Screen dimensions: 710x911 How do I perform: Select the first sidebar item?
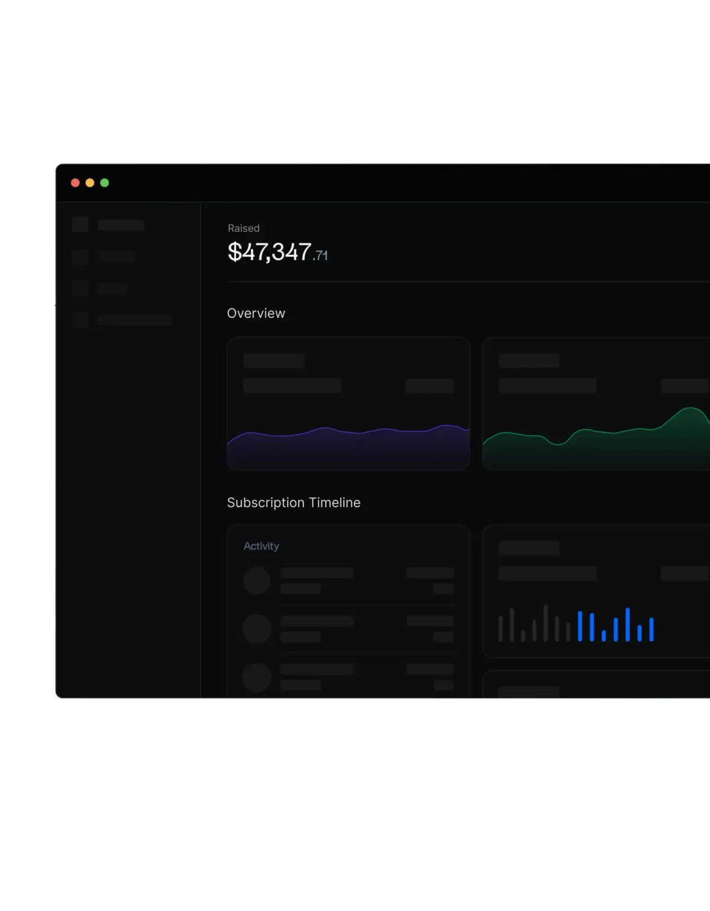pyautogui.click(x=108, y=225)
